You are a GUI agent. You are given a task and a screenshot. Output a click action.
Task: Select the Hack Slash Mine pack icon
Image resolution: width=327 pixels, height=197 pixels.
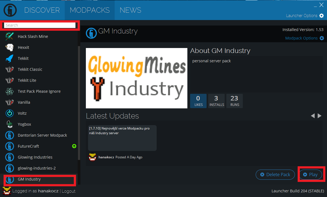pos(9,36)
